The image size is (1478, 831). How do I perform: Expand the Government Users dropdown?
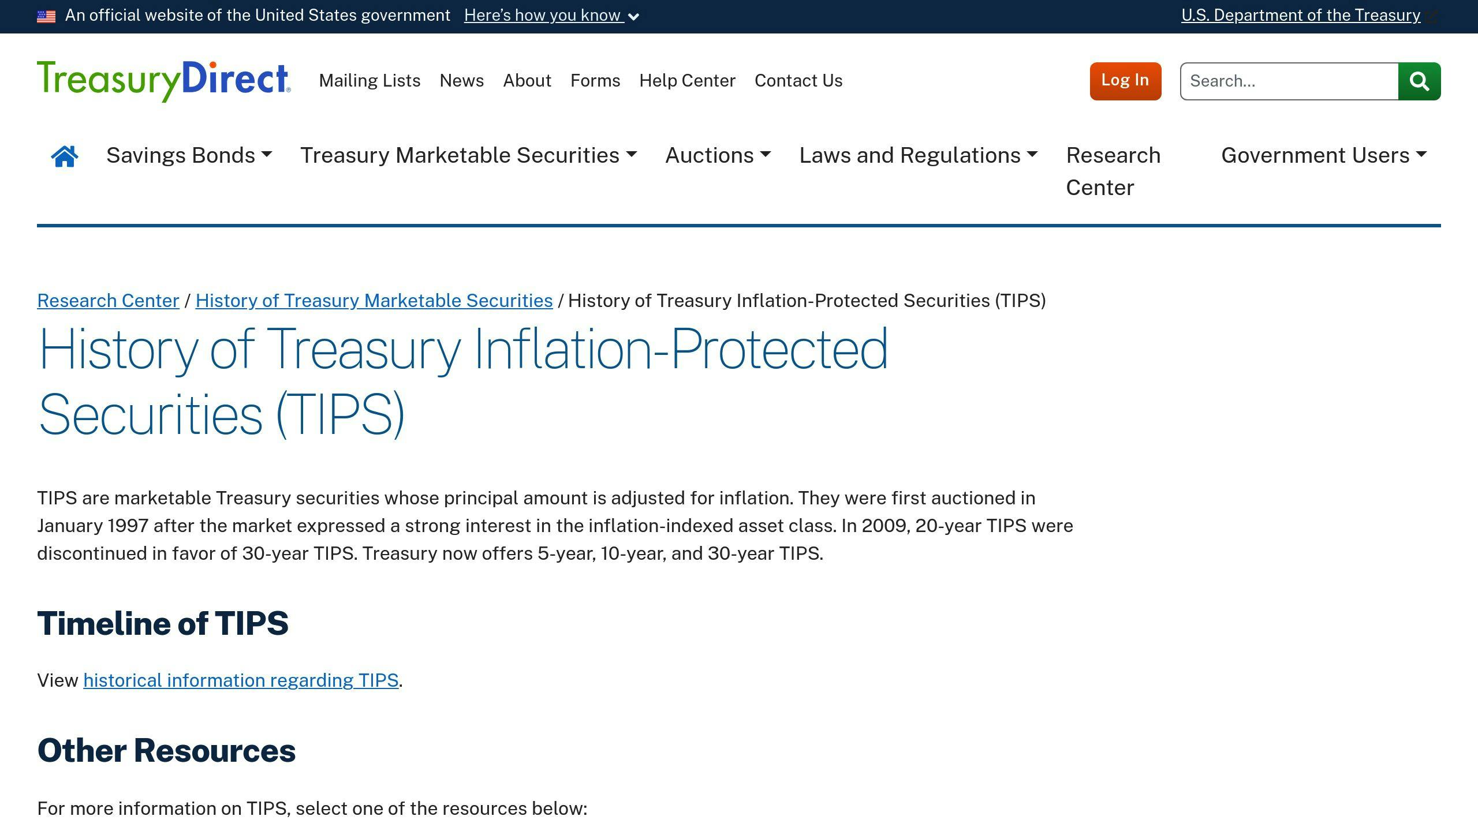tap(1324, 155)
